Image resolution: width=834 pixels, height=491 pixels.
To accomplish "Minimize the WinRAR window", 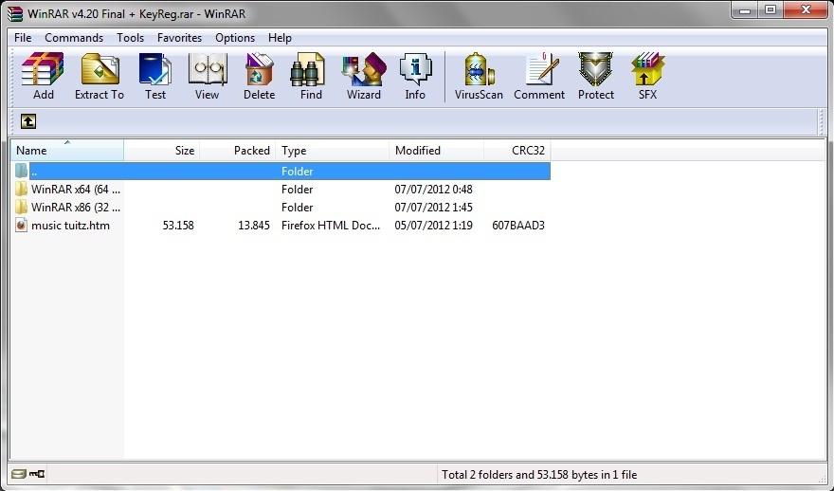I will [x=745, y=10].
